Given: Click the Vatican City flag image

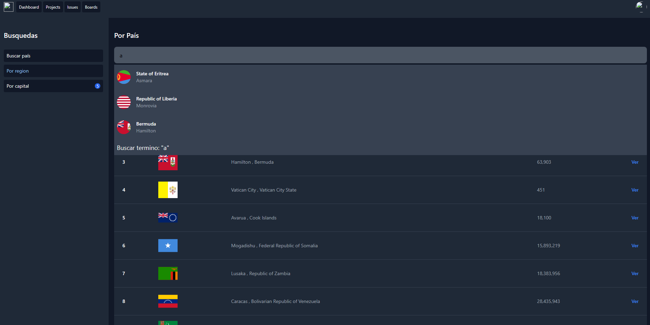Looking at the screenshot, I should (x=168, y=190).
